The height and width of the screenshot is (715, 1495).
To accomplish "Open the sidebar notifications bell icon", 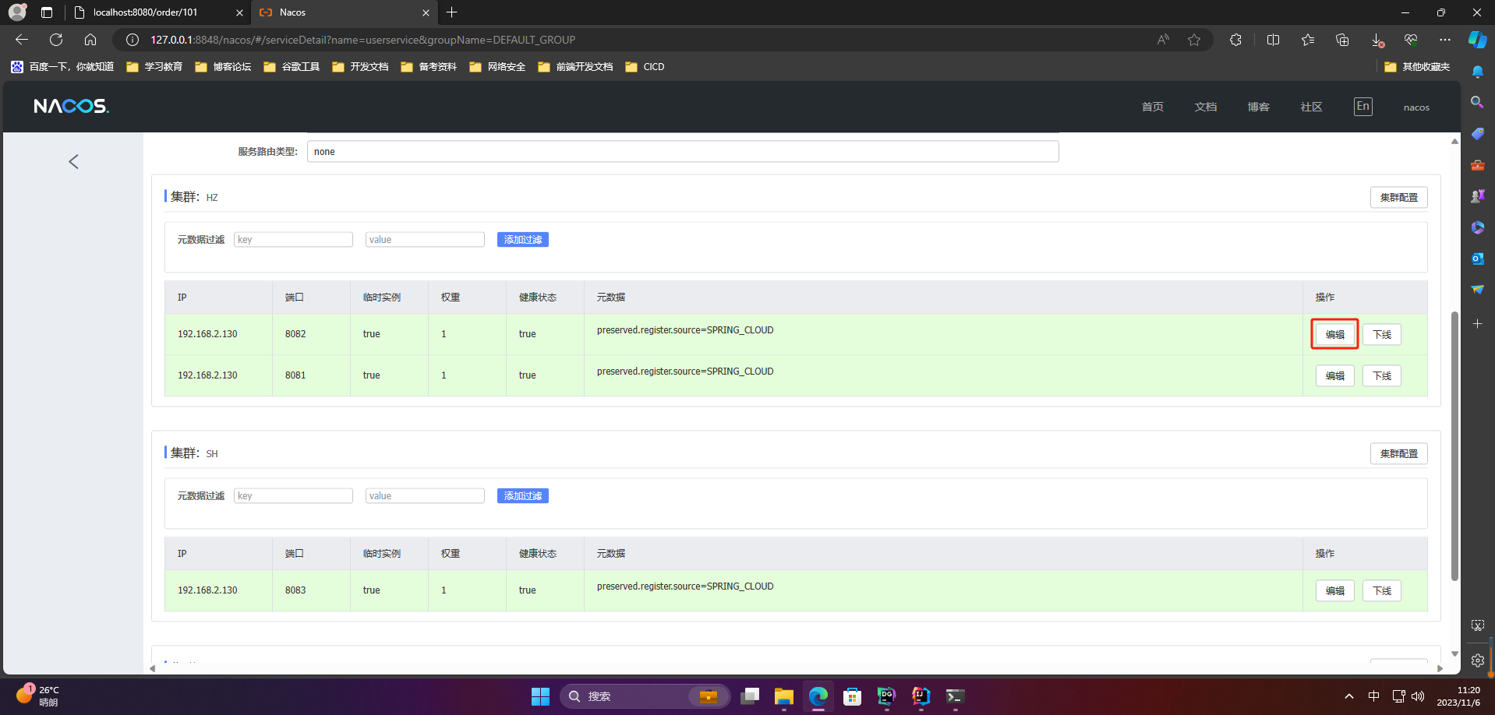I will (x=1477, y=72).
